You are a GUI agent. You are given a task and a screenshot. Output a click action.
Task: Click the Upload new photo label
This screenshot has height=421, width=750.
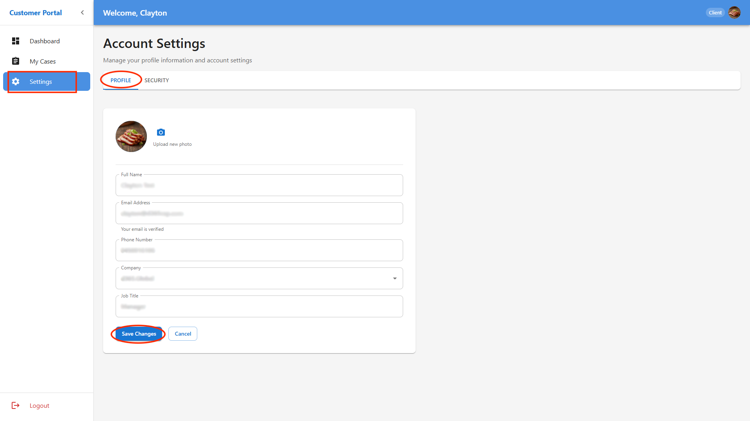coord(172,144)
